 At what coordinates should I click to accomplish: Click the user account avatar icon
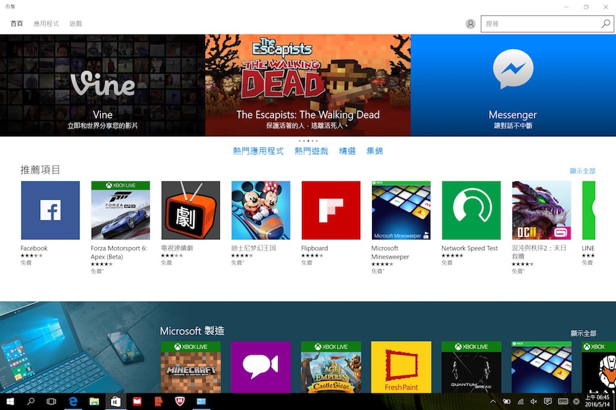pyautogui.click(x=471, y=24)
